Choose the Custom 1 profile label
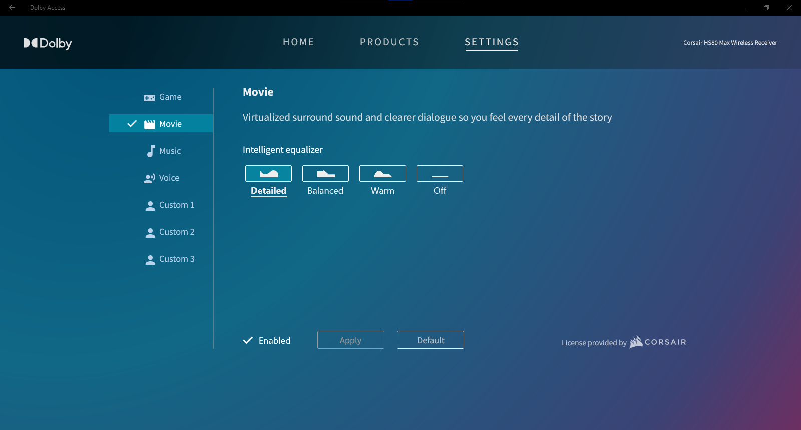This screenshot has width=801, height=430. pyautogui.click(x=177, y=205)
